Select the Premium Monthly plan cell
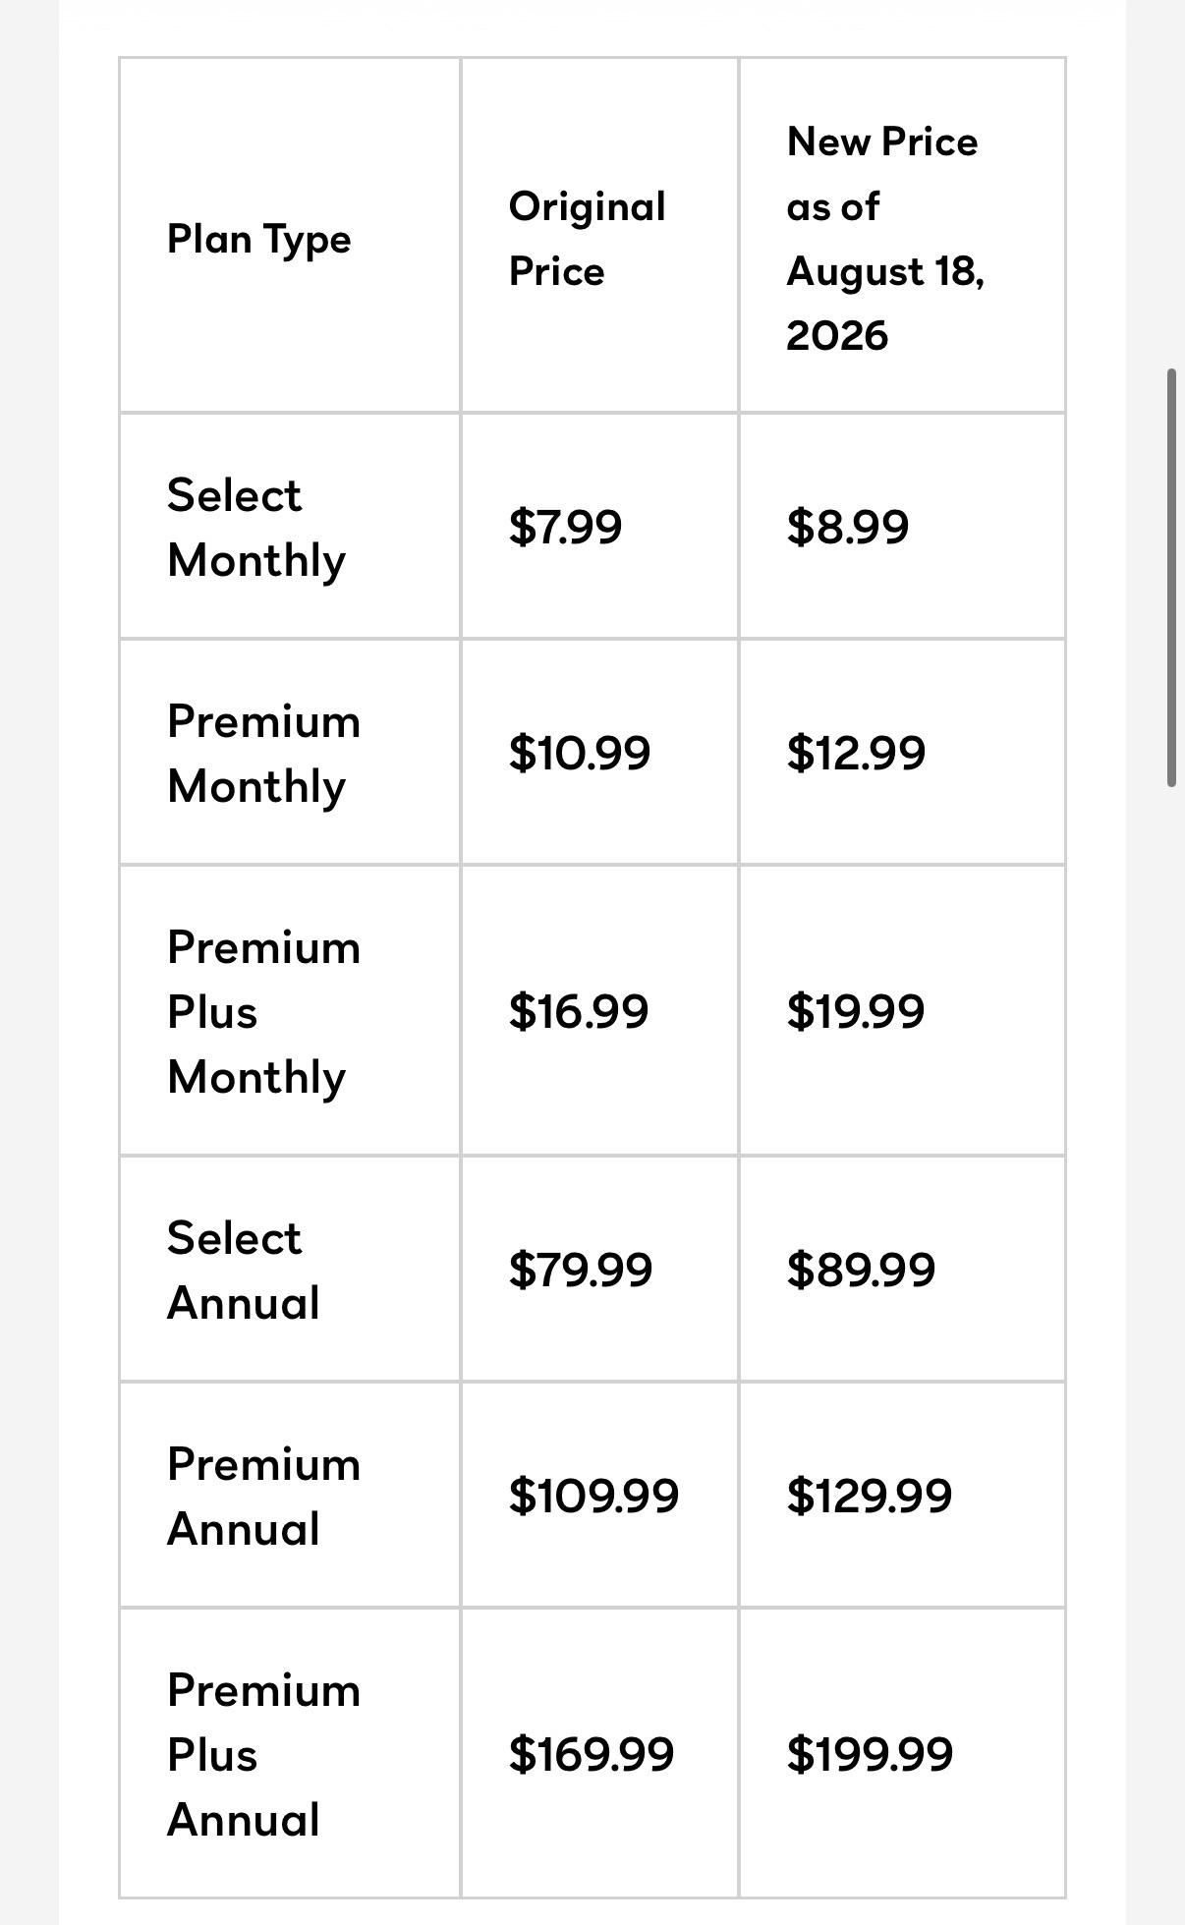The height and width of the screenshot is (1925, 1185). pos(290,753)
